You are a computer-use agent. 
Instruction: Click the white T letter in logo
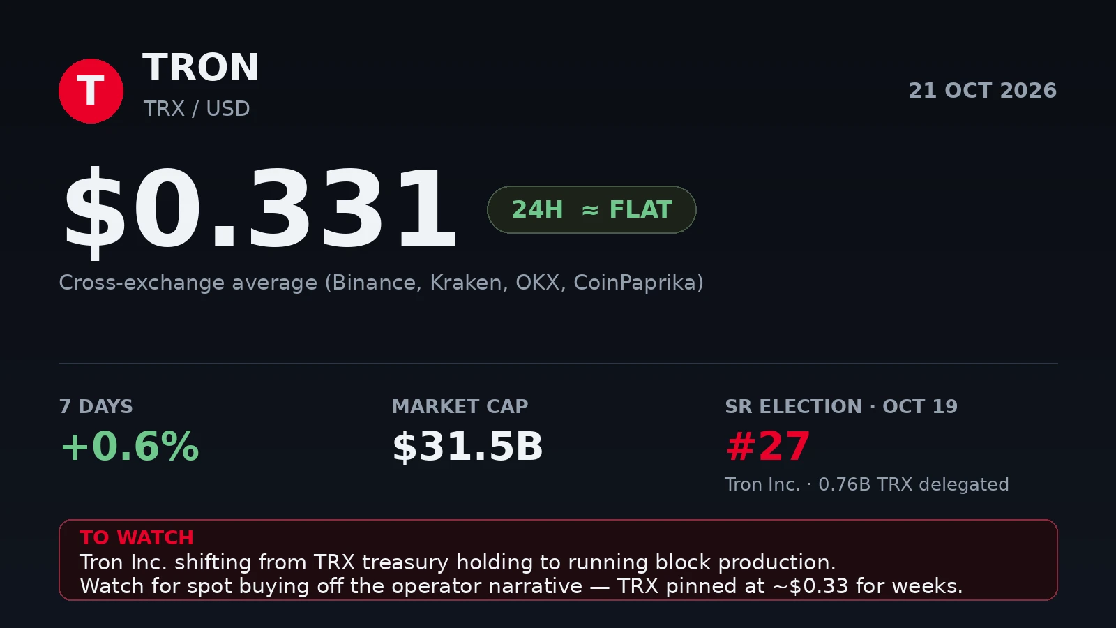pos(91,91)
